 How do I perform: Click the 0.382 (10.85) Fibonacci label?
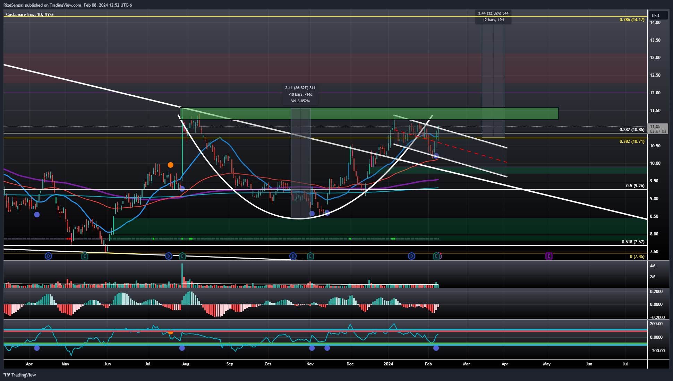632,130
